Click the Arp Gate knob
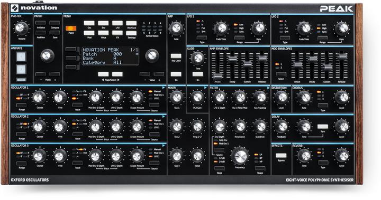 [176, 28]
